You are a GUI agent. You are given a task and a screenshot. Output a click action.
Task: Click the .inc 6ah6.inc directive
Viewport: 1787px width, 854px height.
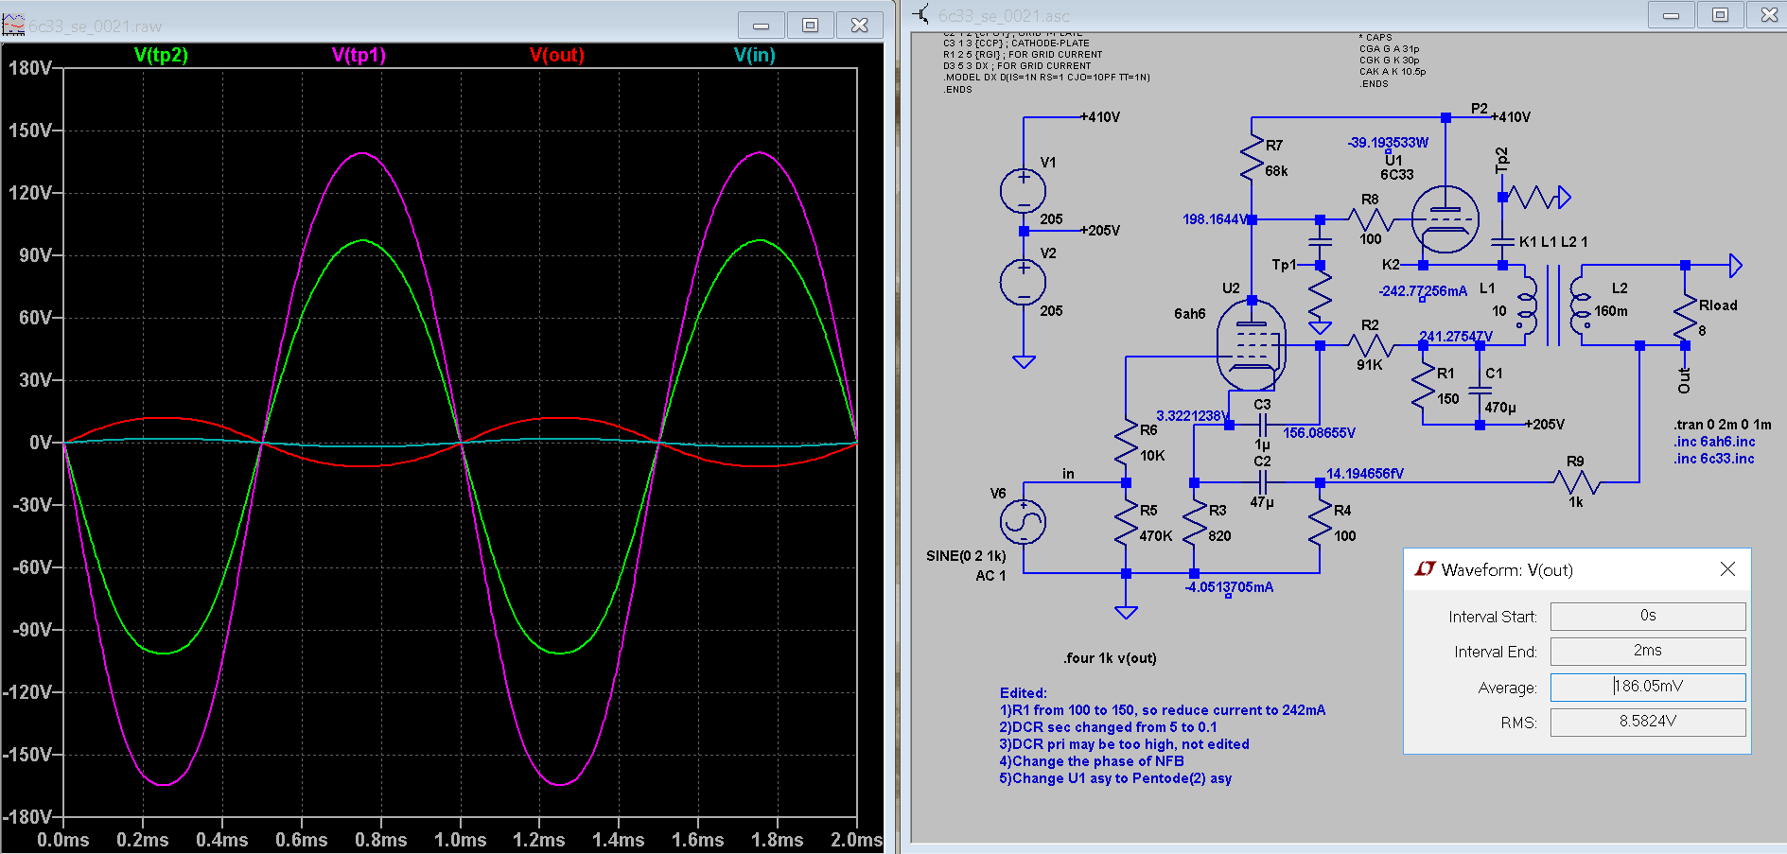click(x=1714, y=442)
